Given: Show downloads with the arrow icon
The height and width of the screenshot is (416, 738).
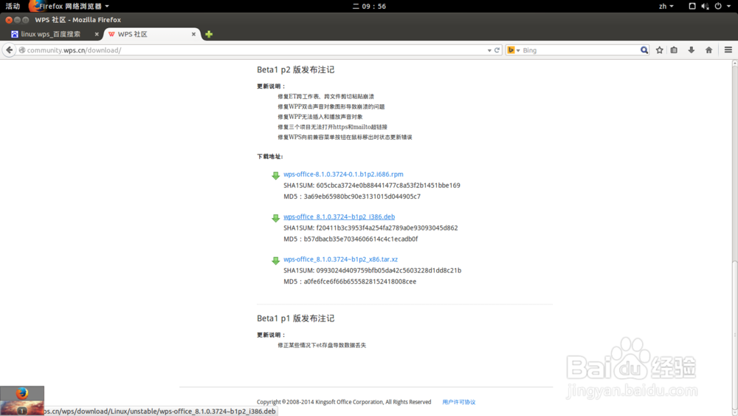Looking at the screenshot, I should (691, 50).
